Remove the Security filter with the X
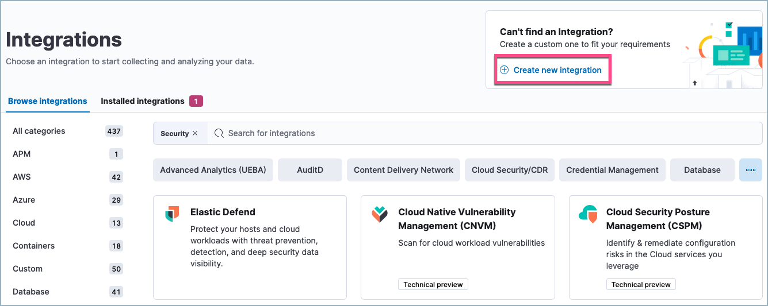This screenshot has height=306, width=768. (x=195, y=133)
